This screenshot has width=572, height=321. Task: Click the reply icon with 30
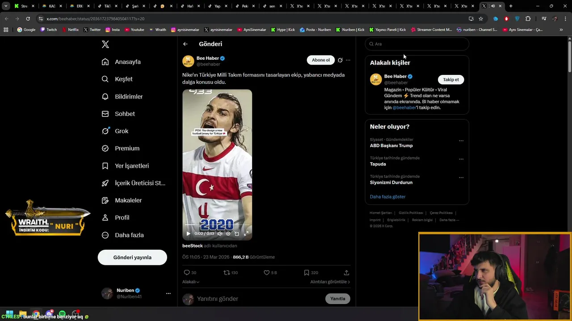click(x=190, y=272)
